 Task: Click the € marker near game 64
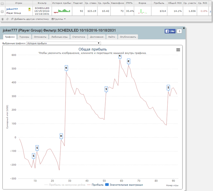click(x=128, y=61)
